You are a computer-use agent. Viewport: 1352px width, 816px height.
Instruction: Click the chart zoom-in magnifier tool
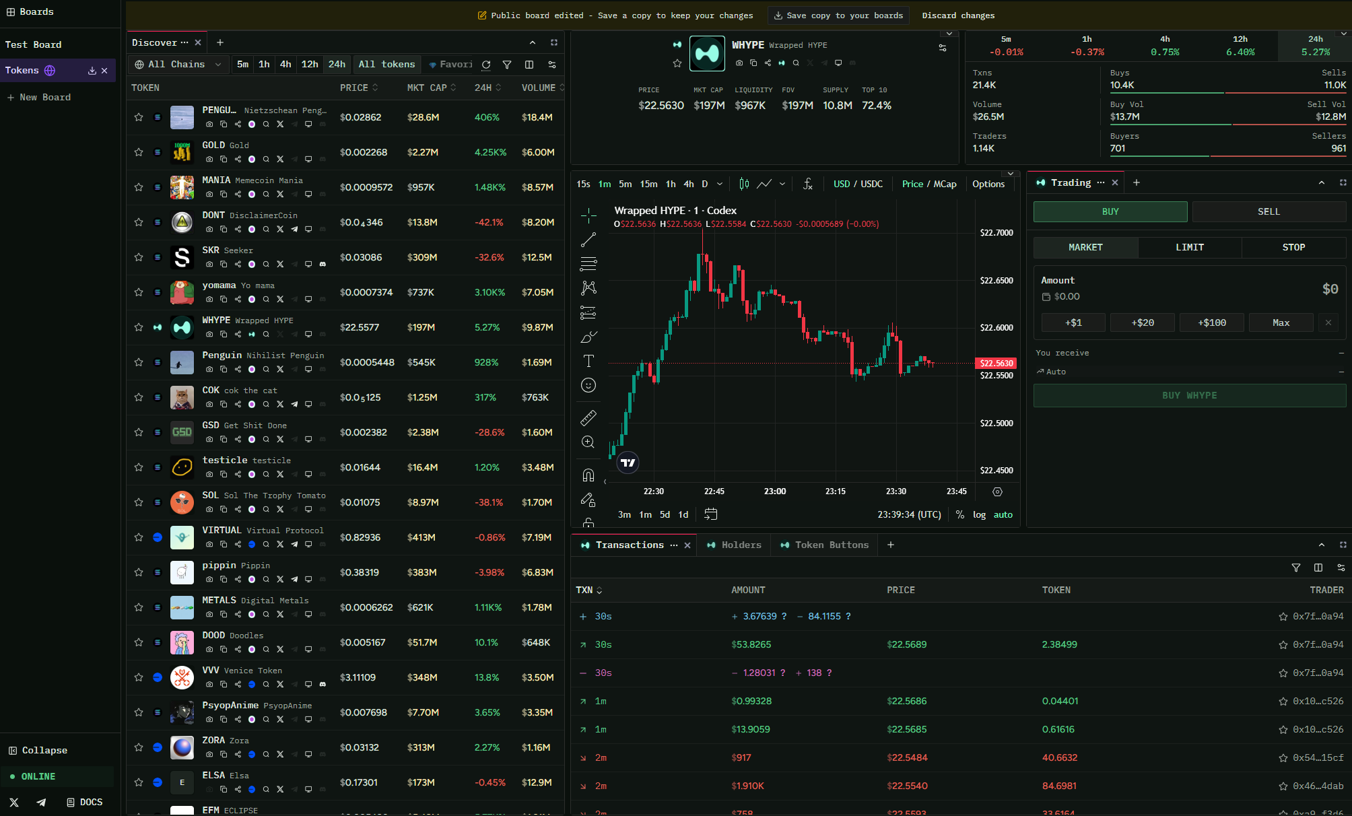coord(588,442)
